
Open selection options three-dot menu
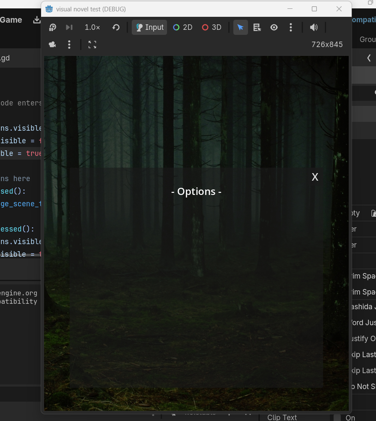pyautogui.click(x=291, y=27)
